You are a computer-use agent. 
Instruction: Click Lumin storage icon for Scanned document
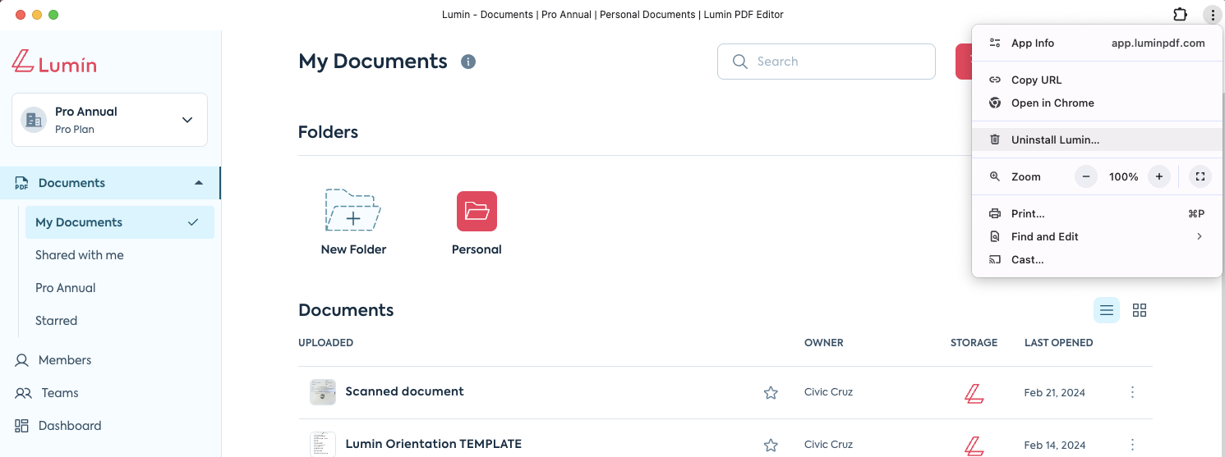974,393
